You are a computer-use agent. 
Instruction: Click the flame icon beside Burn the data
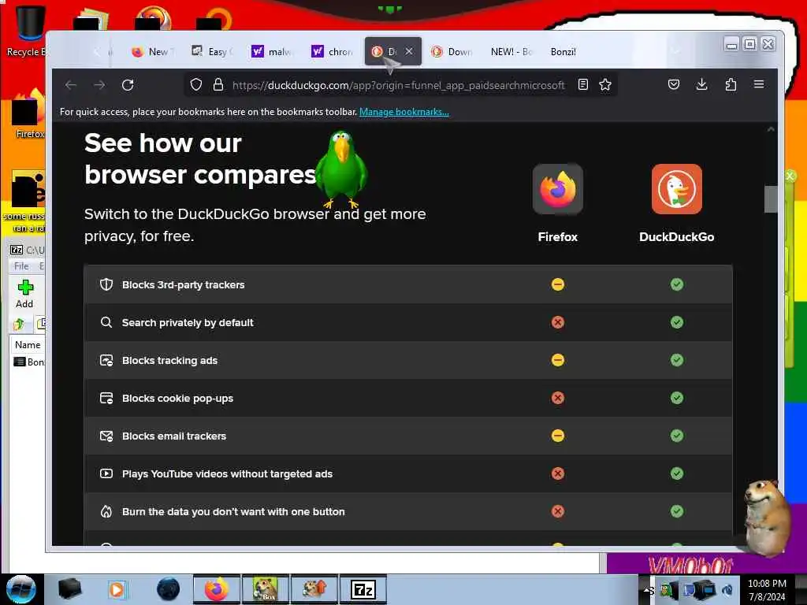pyautogui.click(x=106, y=511)
